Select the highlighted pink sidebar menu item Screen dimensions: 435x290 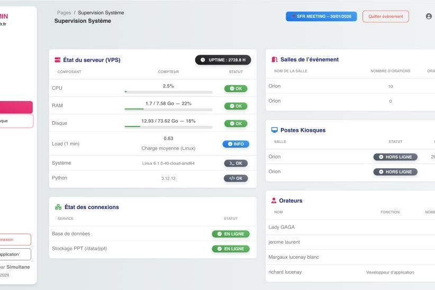(16, 107)
